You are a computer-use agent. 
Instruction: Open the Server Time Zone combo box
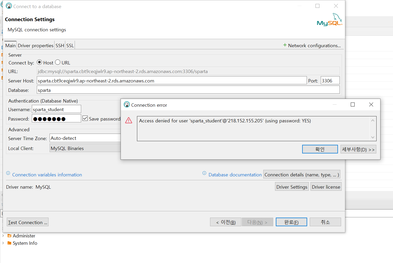click(85, 138)
